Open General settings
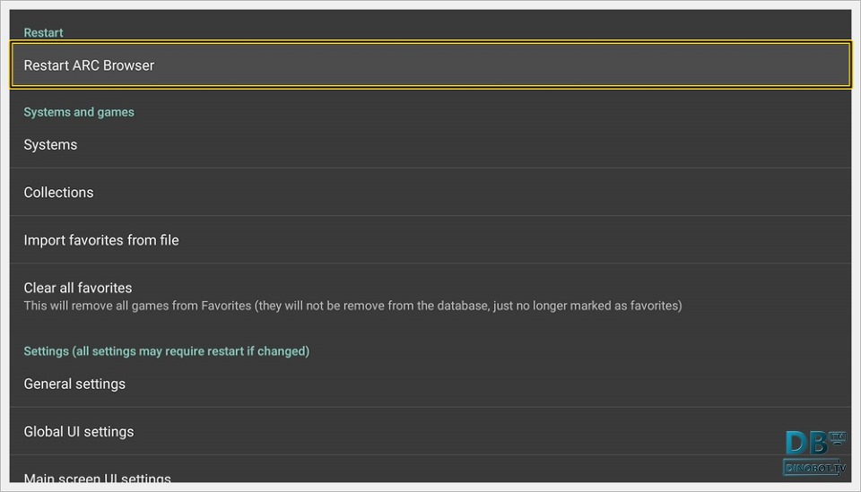The width and height of the screenshot is (861, 492). tap(430, 384)
